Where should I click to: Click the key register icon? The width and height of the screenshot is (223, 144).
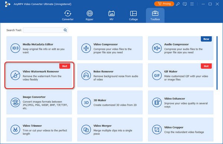178,4
